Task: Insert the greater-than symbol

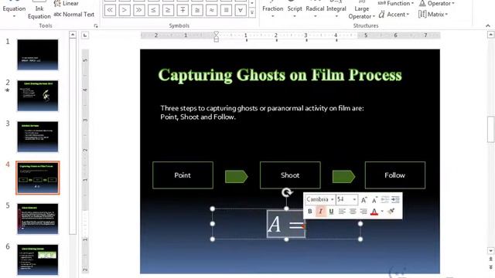Action: (125, 10)
